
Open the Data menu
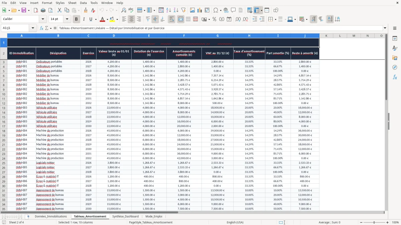83,3
